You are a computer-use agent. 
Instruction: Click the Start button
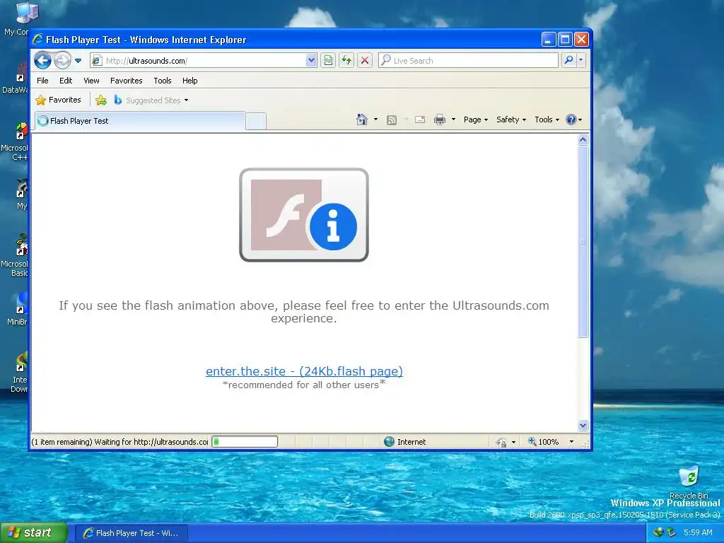pyautogui.click(x=34, y=533)
